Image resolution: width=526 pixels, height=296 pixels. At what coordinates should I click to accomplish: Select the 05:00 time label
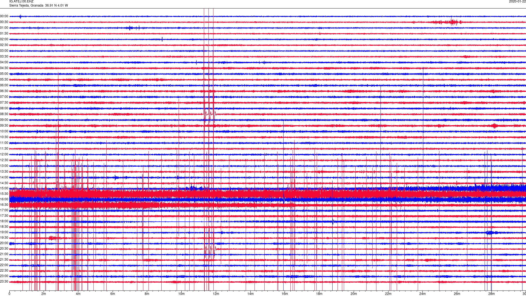click(4, 74)
